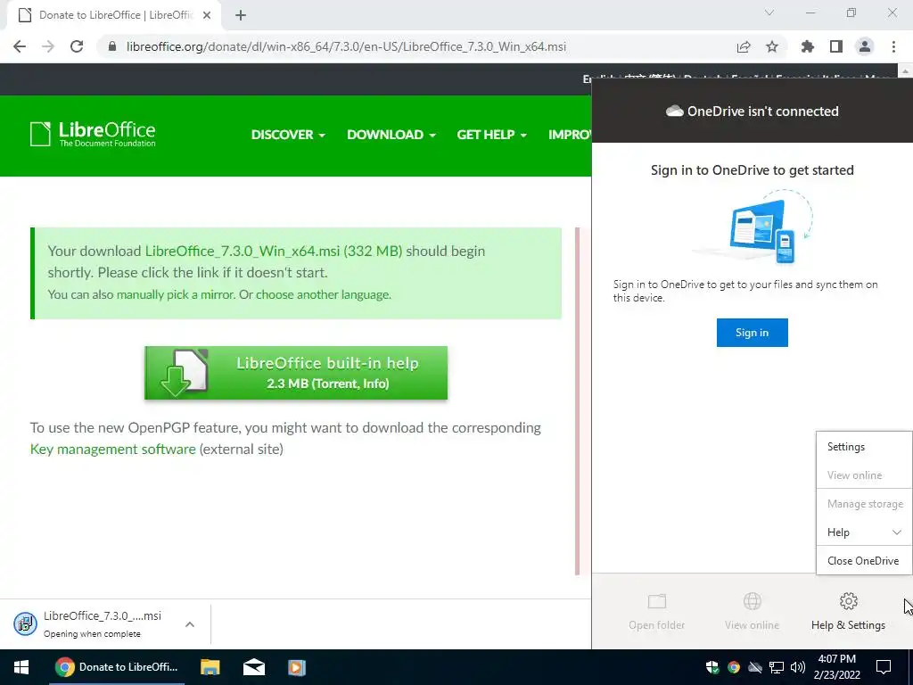This screenshot has height=685, width=913.
Task: Click Help & Settings gear icon
Action: coord(849,601)
